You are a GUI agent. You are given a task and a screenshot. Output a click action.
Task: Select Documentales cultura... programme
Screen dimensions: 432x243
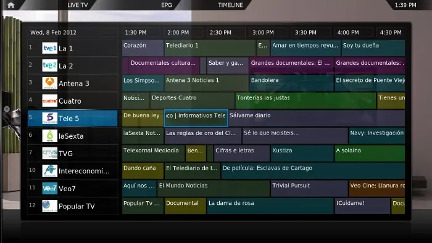pyautogui.click(x=164, y=65)
